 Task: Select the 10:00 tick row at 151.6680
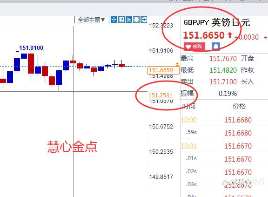224,120
